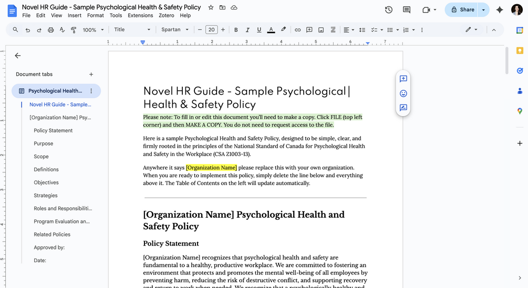Open highlight color picker
528x288 pixels.
pos(283,29)
